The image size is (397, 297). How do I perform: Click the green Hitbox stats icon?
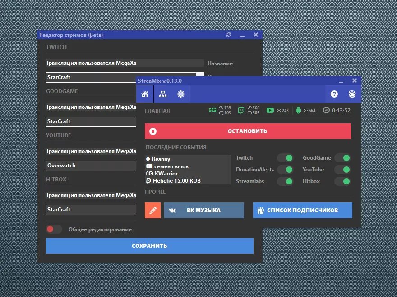(298, 110)
